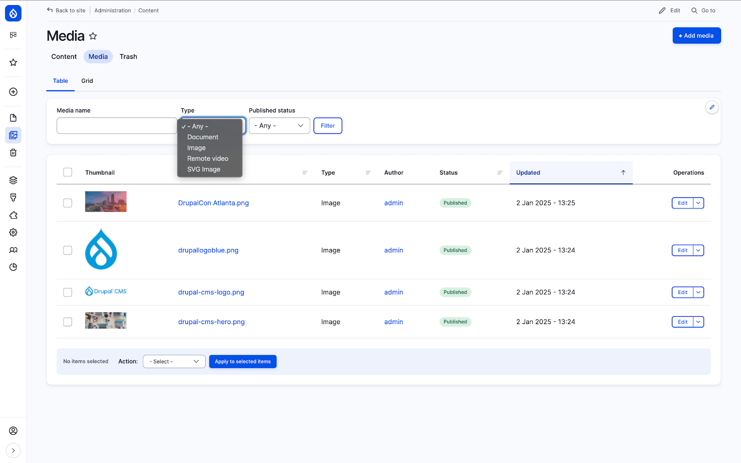Open the Appearance brush icon in sidebar
The width and height of the screenshot is (741, 463).
tap(13, 198)
